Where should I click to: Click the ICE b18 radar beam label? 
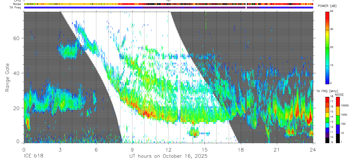[34, 156]
